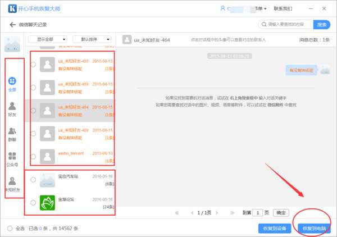Go back using the left arrow icon
The image size is (337, 237).
(x=12, y=25)
